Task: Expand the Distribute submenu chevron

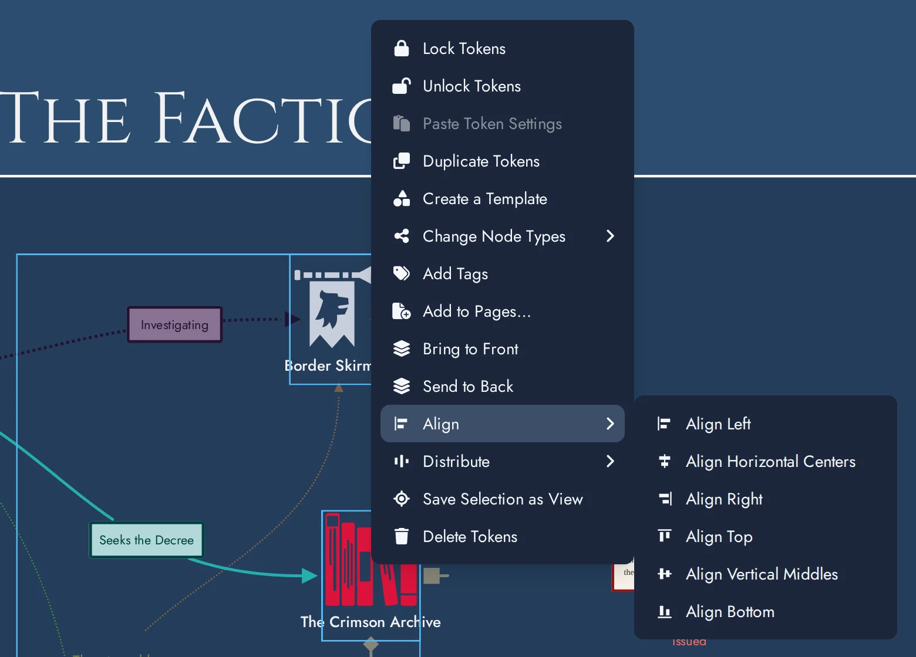Action: point(610,462)
